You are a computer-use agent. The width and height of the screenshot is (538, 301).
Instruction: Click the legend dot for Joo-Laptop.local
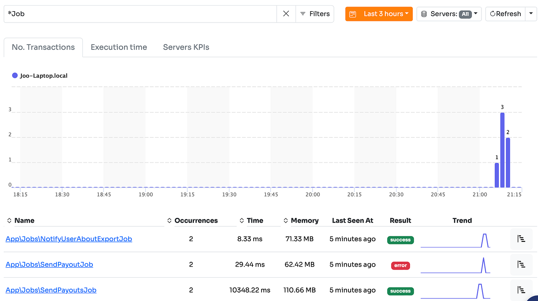pos(15,76)
